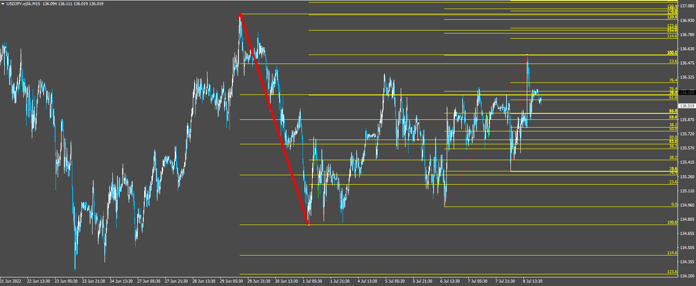Click the 136.780 price axis label
This screenshot has height=286, width=696.
coord(687,35)
